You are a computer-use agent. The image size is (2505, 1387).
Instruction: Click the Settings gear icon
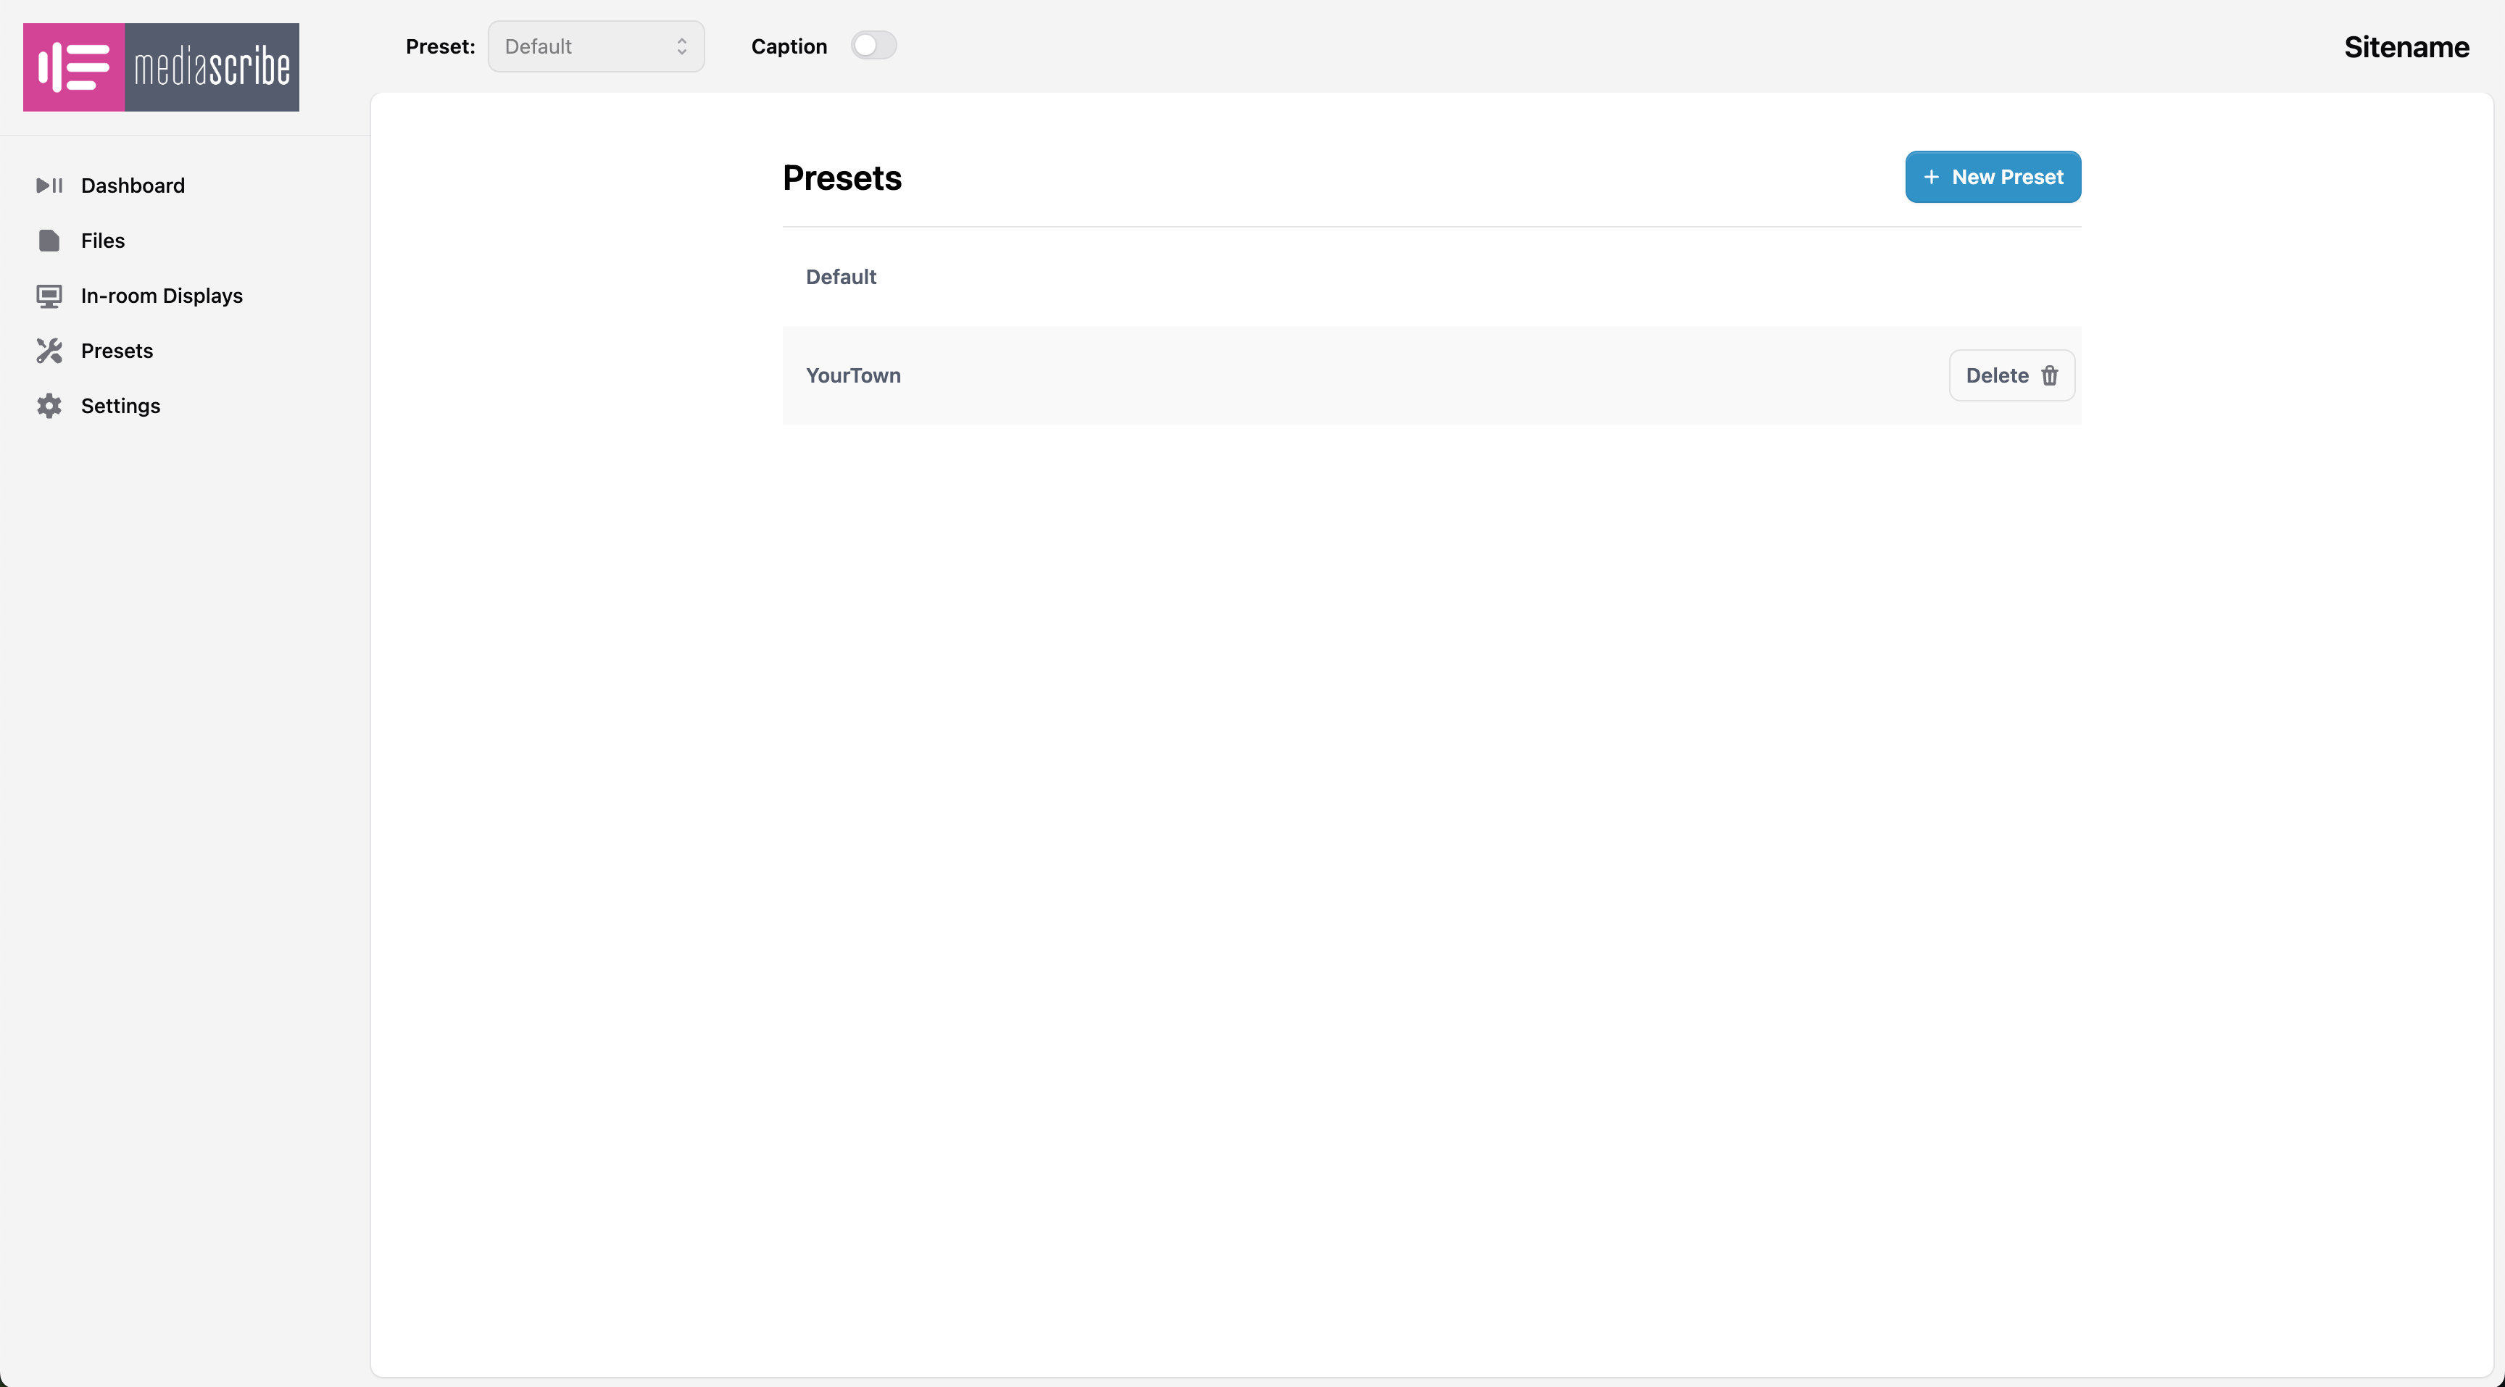49,407
